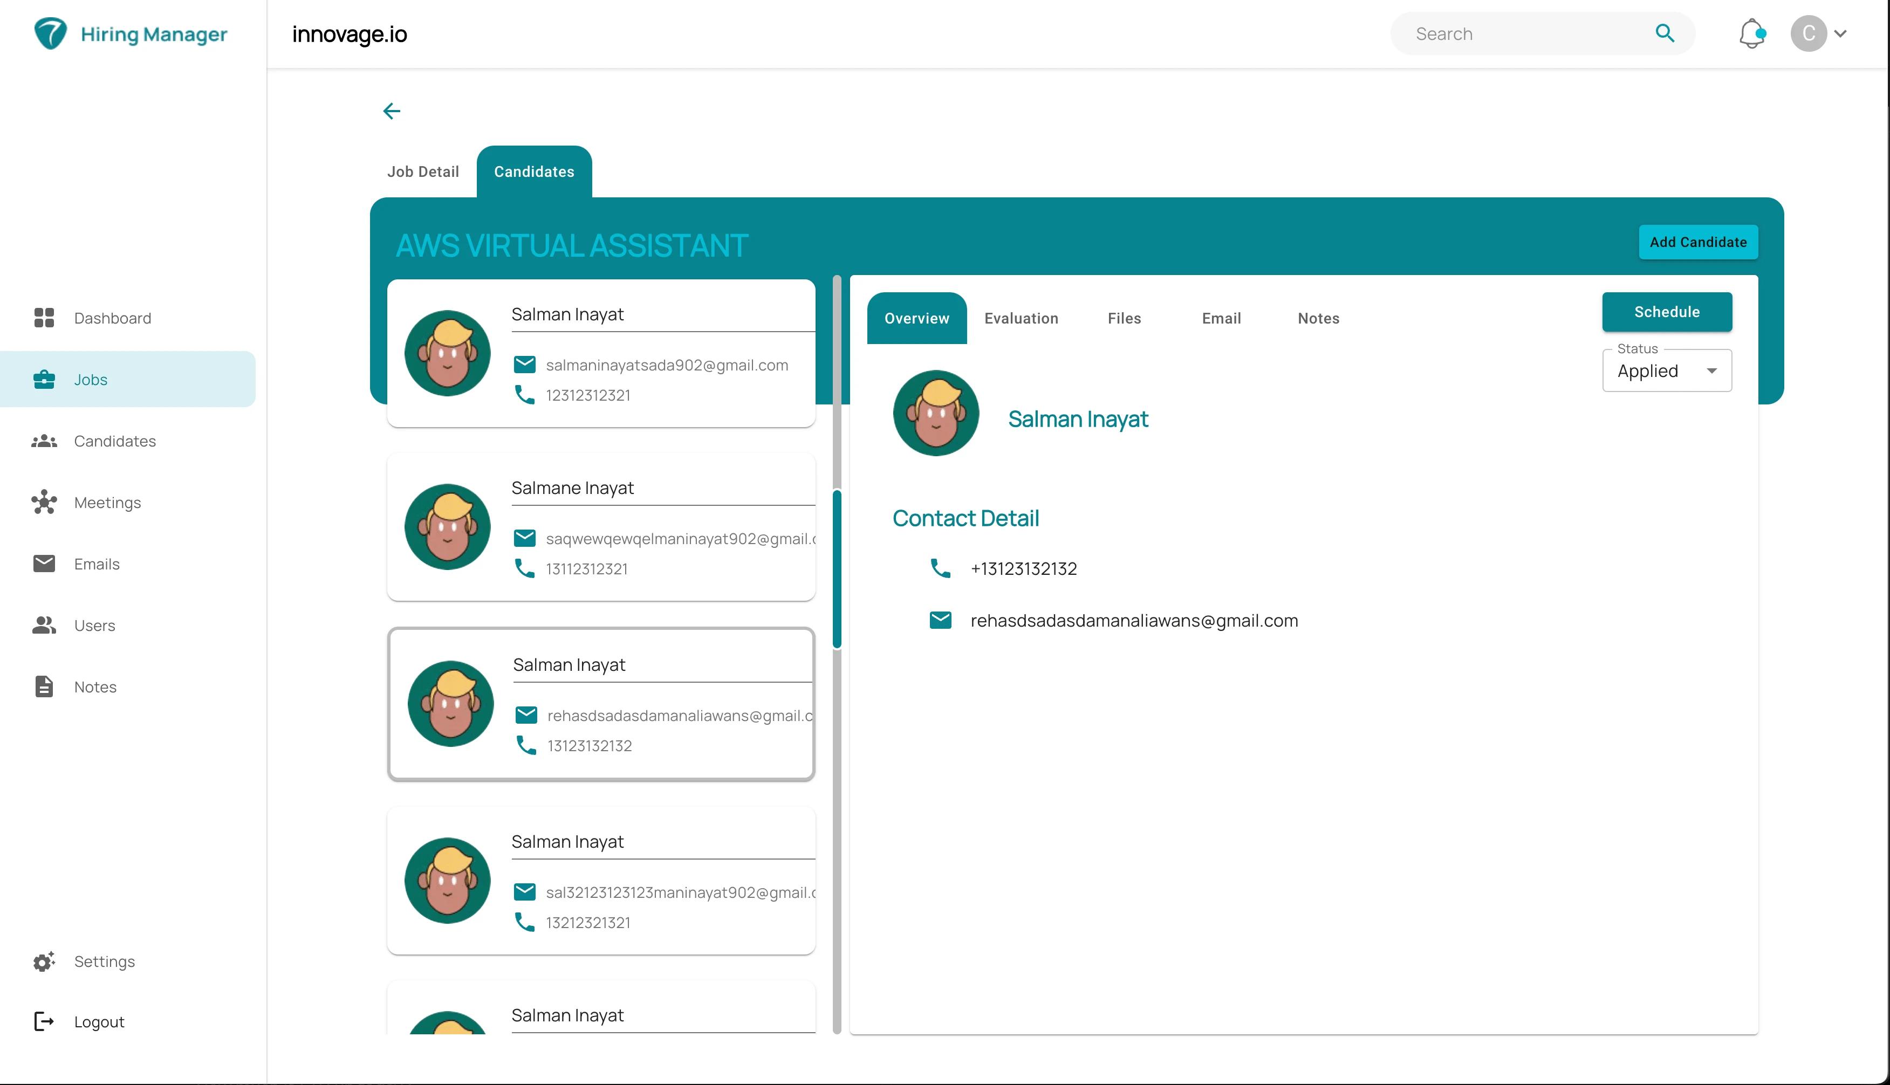The height and width of the screenshot is (1085, 1890).
Task: Open the Email tab
Action: pos(1222,318)
